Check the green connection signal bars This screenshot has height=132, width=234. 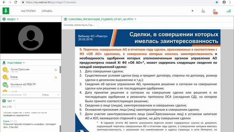point(229,11)
